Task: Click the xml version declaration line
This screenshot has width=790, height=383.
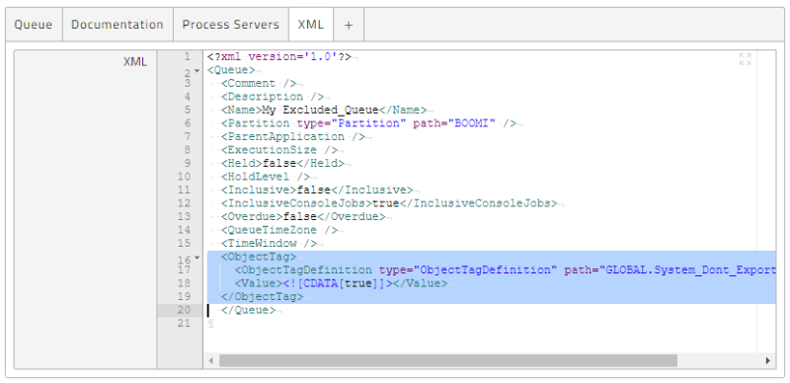Action: [x=279, y=56]
